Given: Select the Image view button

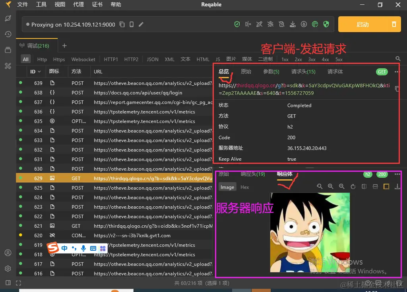Looking at the screenshot, I should 227,187.
